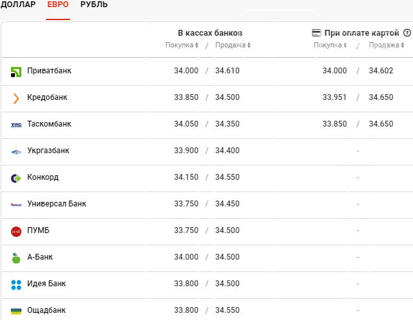Click the Приватбанк cash sale rate 34.610
Screen dimensions: 413x320
click(228, 71)
